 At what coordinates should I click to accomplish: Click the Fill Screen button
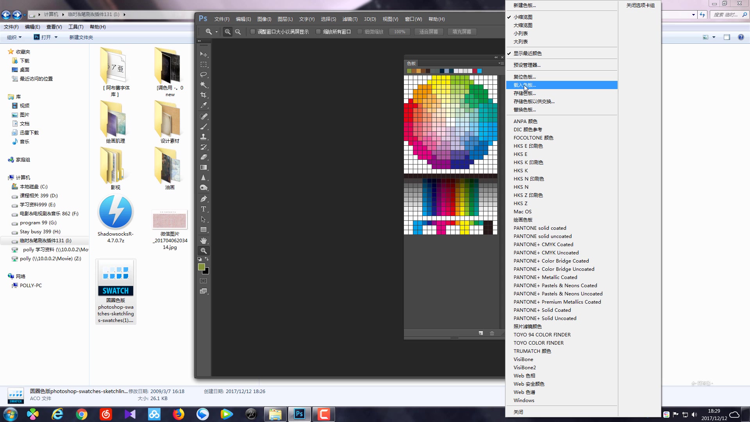point(462,32)
